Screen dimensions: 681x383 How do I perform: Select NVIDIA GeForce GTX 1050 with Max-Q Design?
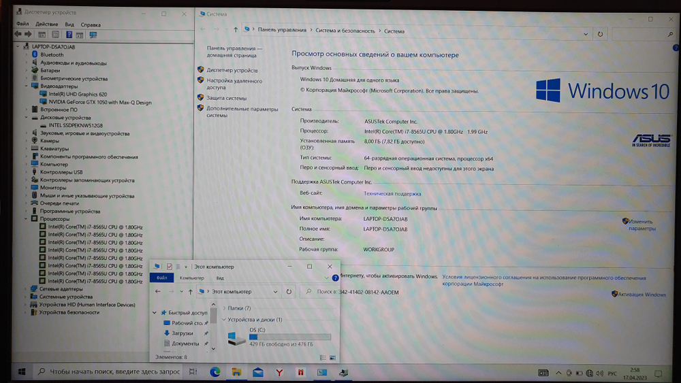coord(100,102)
